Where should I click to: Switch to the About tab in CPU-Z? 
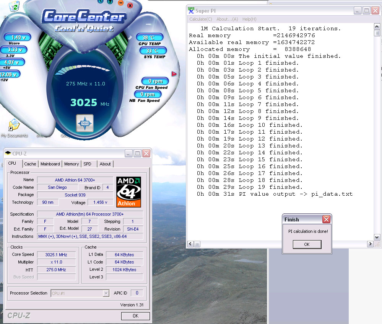[x=105, y=164]
